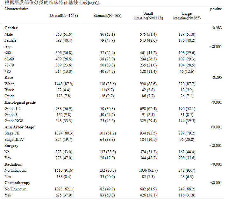The width and height of the screenshot is (228, 199).
Task: Select the Race section heading
Action: [9, 78]
